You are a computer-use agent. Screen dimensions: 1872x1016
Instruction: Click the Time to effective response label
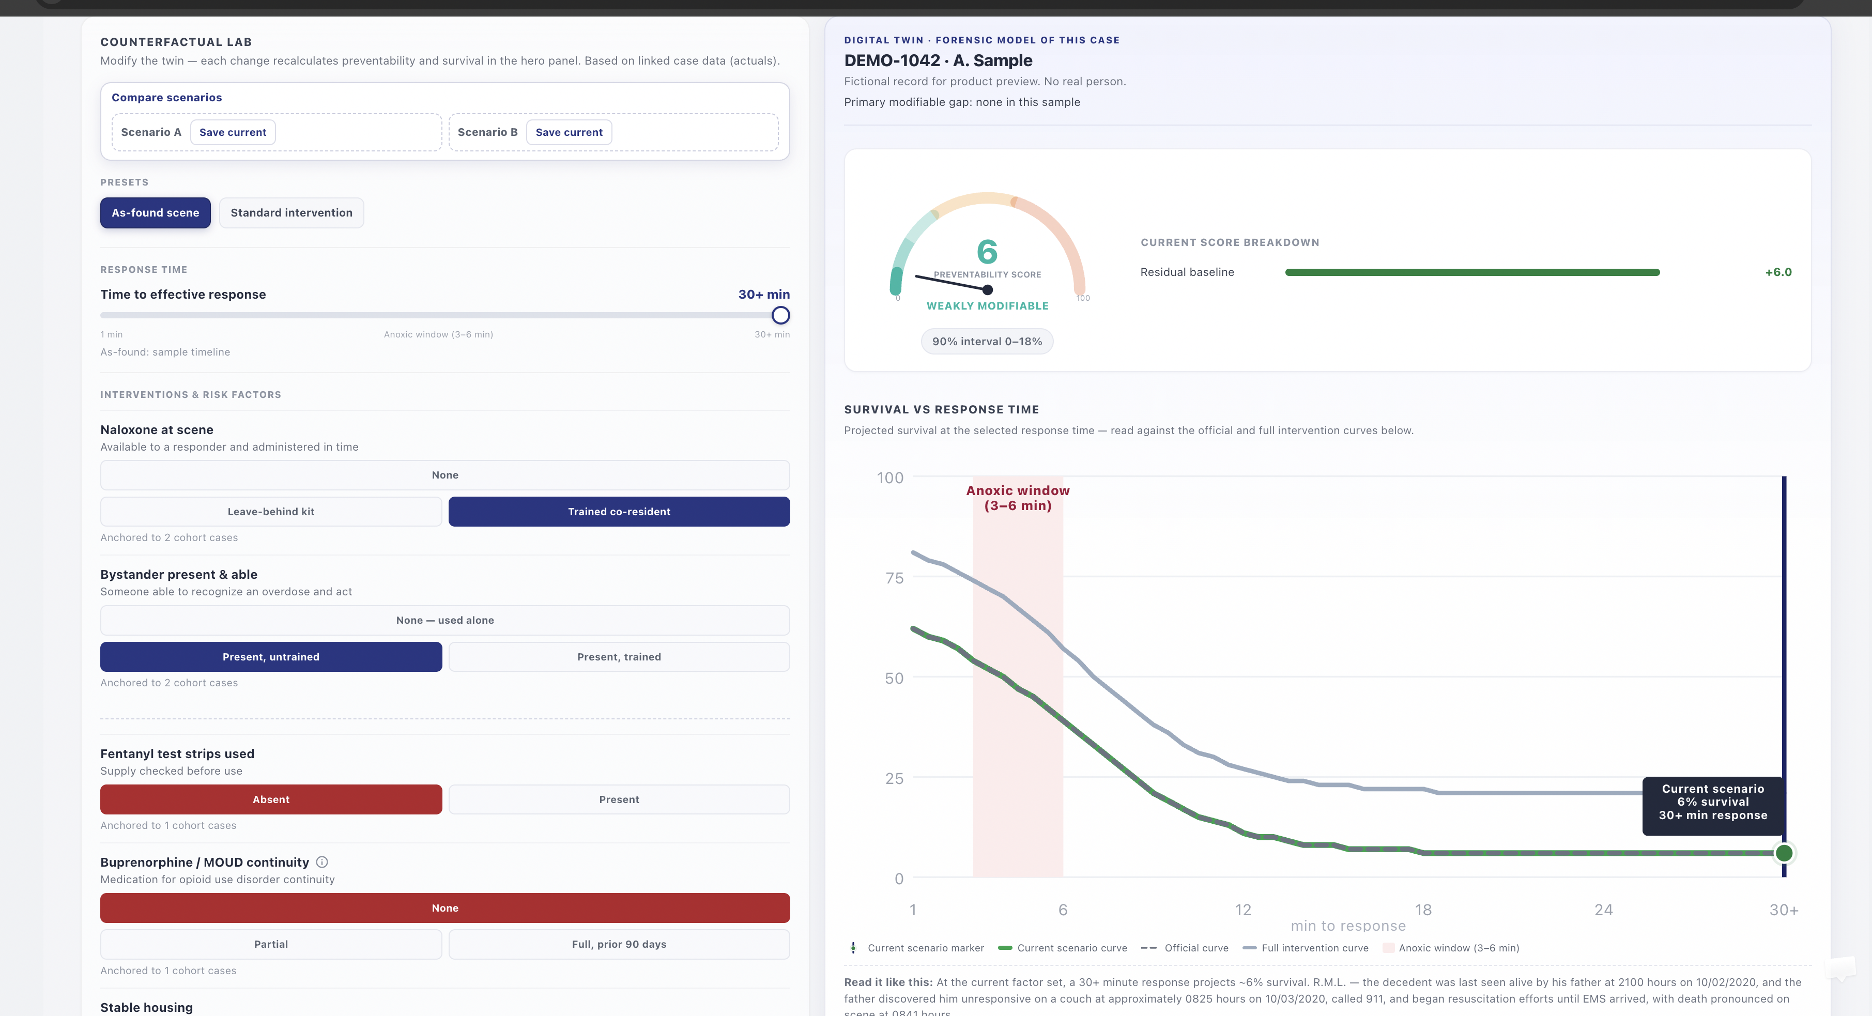[183, 295]
